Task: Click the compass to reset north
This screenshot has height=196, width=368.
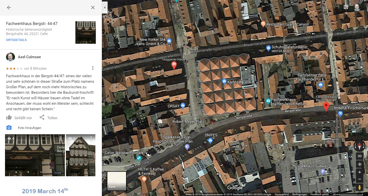Action: click(359, 146)
